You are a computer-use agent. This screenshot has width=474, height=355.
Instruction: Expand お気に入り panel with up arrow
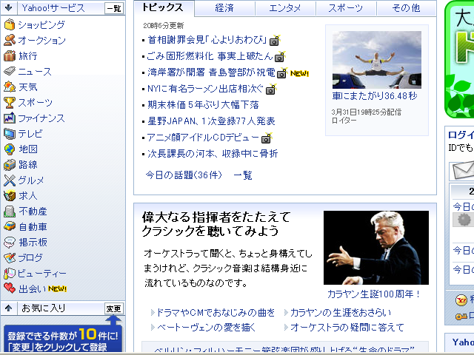pos(8,308)
